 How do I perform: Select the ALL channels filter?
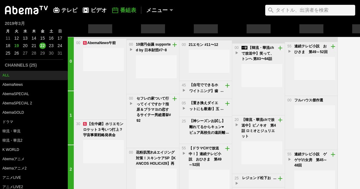(34, 75)
